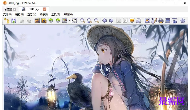The width and height of the screenshot is (190, 110).
Task: Go to previous file blue arrow
Action: coord(105,21)
